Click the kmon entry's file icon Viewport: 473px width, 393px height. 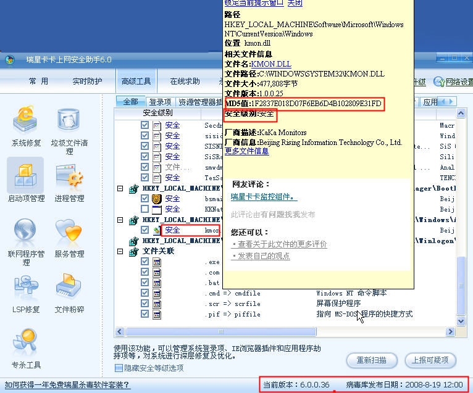pyautogui.click(x=157, y=230)
